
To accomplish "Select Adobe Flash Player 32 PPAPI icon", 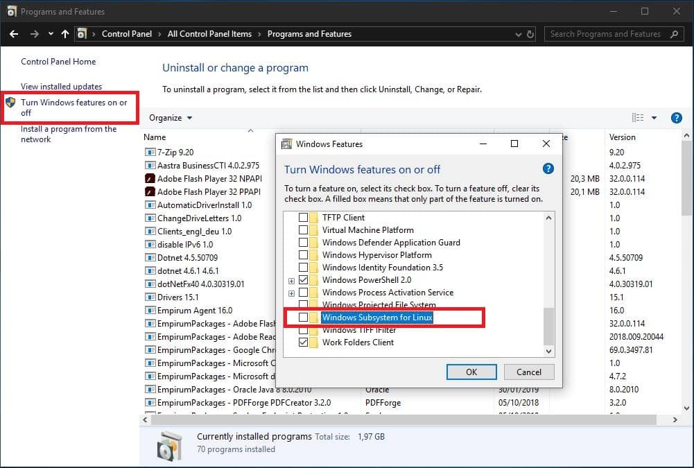I will [x=150, y=192].
